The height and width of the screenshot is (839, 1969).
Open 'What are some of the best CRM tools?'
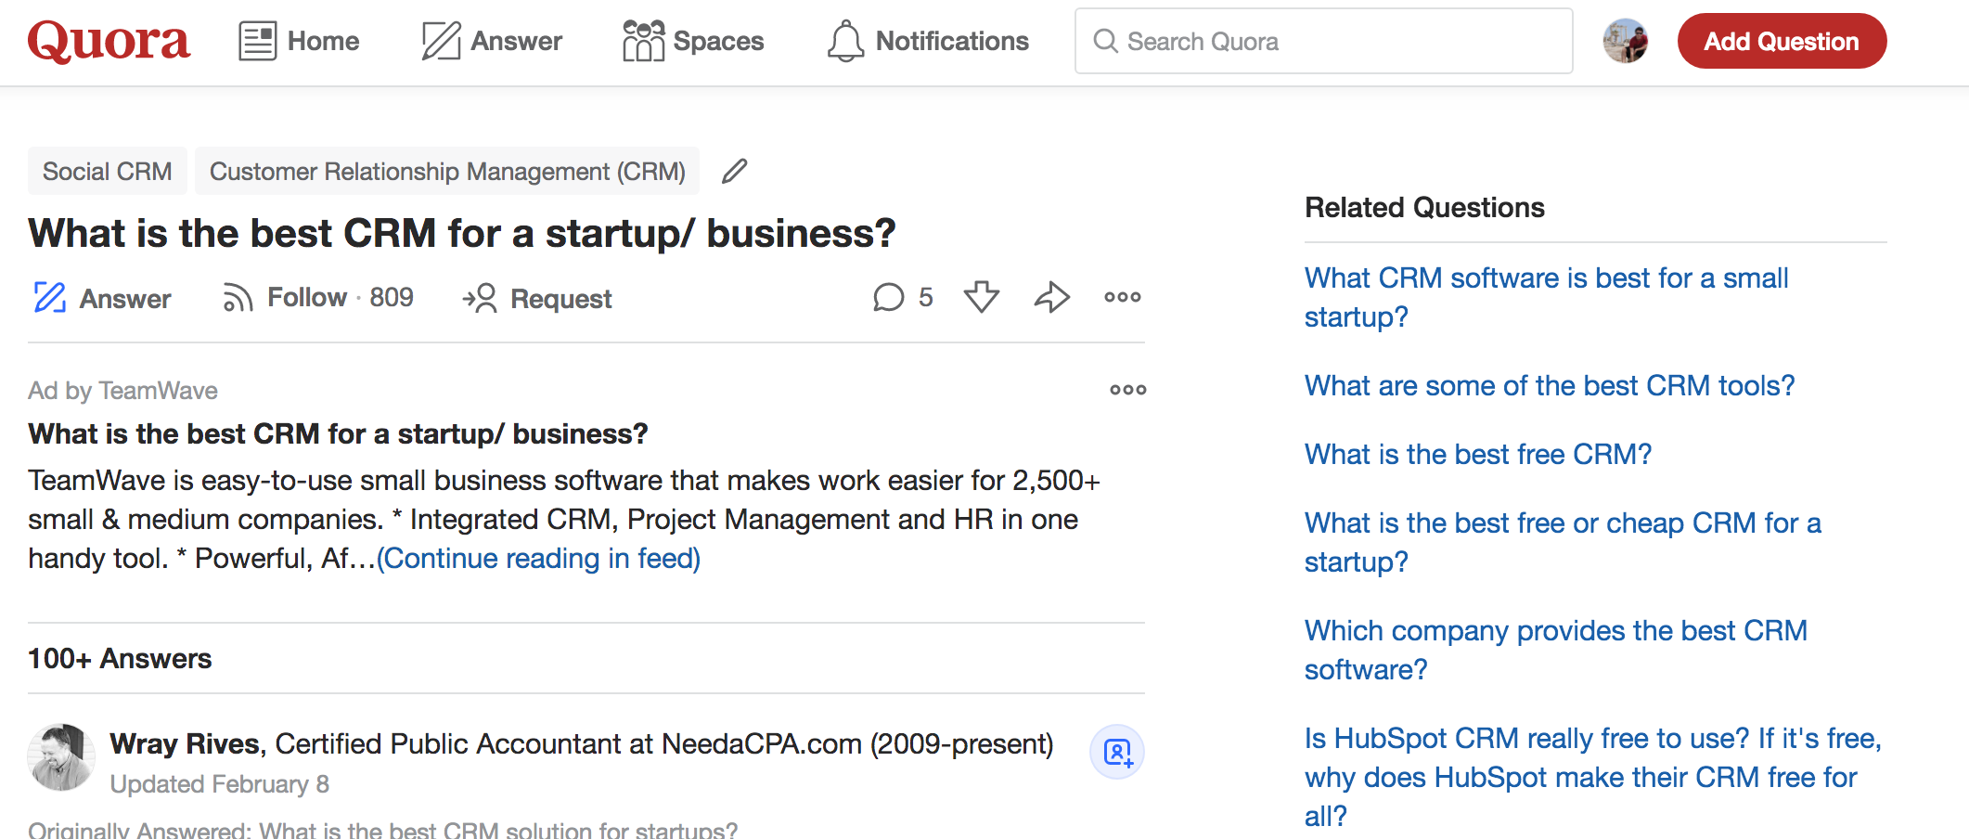click(x=1550, y=385)
